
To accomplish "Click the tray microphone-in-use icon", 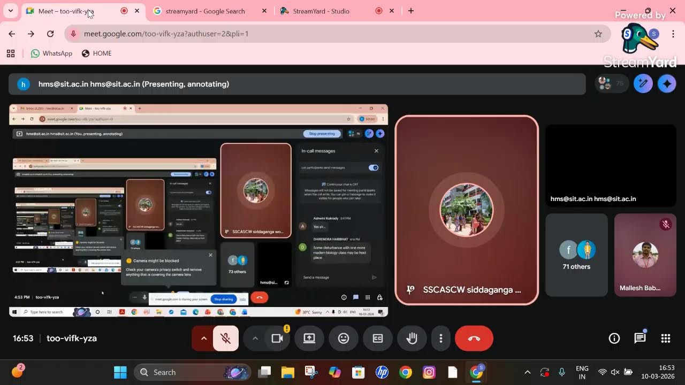I will [561, 372].
